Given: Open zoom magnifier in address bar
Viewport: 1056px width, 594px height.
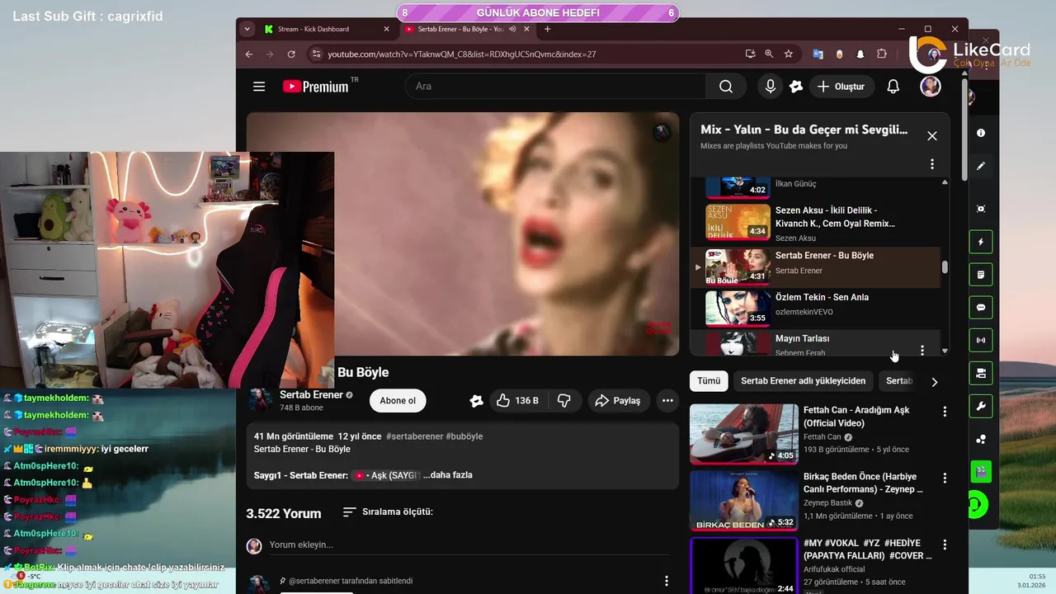Looking at the screenshot, I should click(x=769, y=54).
